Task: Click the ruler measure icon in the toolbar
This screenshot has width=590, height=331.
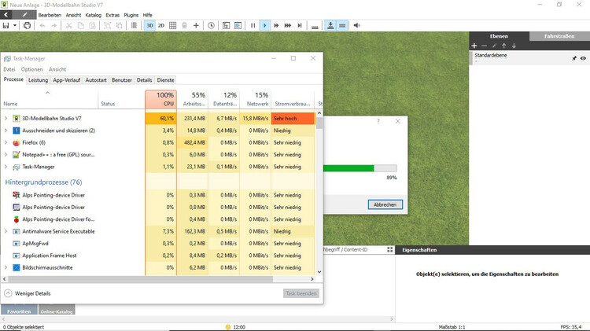Action: pyautogui.click(x=315, y=26)
